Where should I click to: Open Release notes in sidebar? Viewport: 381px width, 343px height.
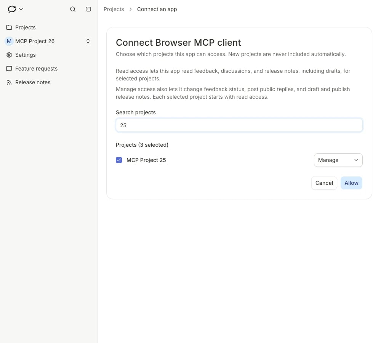[x=49, y=82]
